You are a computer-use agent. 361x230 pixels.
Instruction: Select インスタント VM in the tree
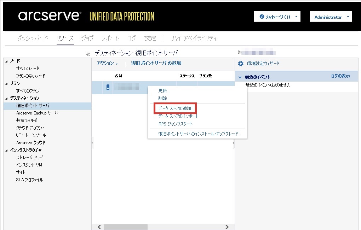[29, 165]
